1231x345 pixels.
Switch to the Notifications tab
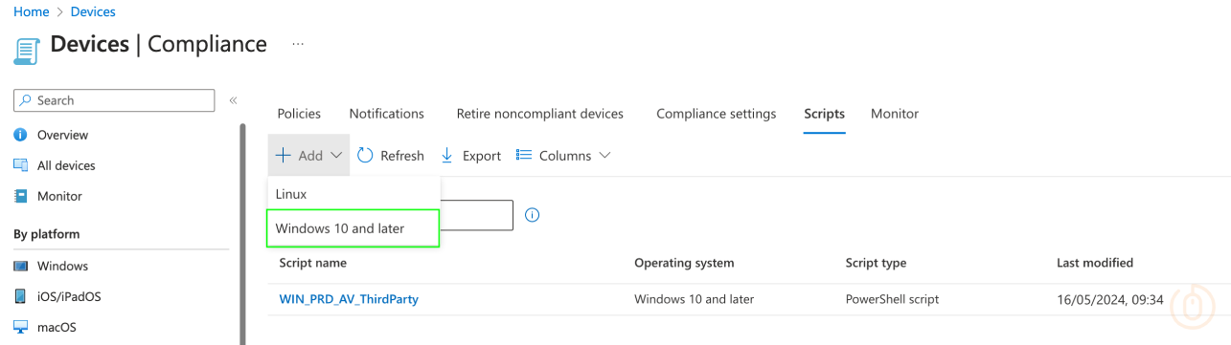[387, 113]
